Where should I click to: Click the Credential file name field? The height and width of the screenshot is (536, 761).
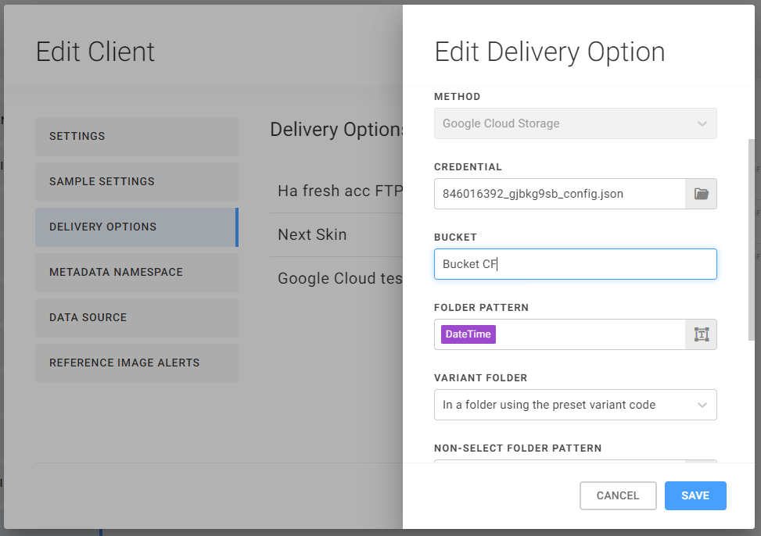point(559,194)
